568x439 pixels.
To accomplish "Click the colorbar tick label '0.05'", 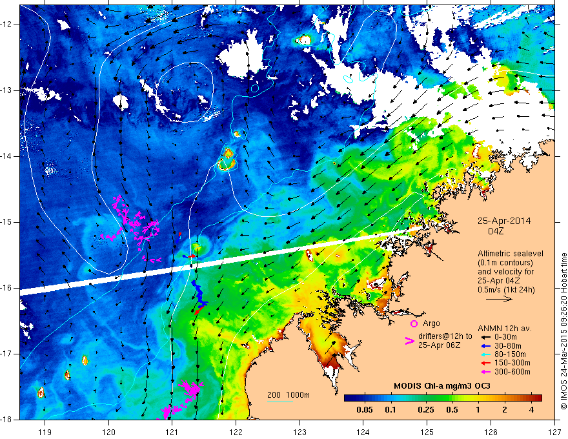I will tap(365, 410).
